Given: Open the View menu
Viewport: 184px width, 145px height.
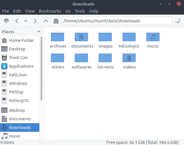Looking at the screenshot, I should (x=30, y=11).
